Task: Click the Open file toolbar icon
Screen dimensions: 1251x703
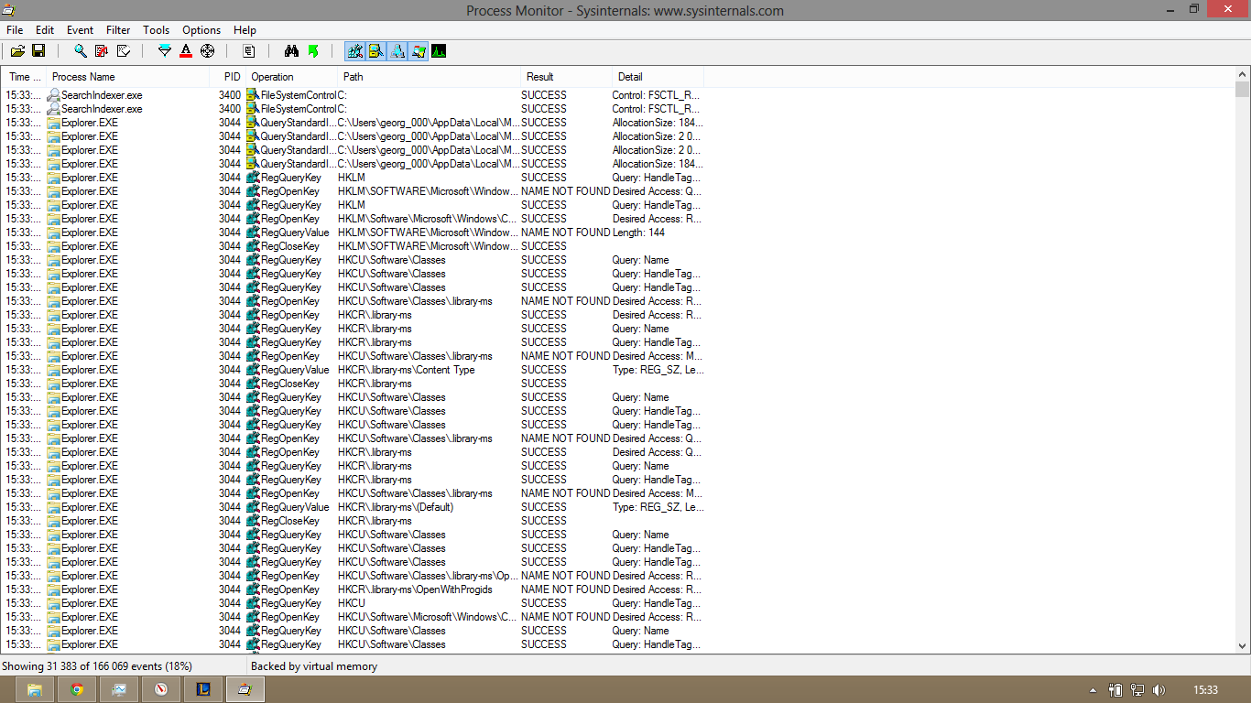Action: click(17, 51)
